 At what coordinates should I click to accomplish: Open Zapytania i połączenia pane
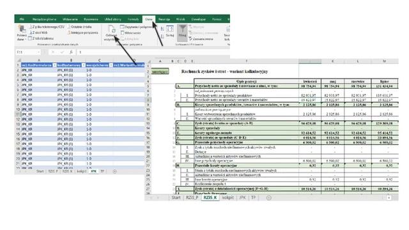click(x=135, y=27)
